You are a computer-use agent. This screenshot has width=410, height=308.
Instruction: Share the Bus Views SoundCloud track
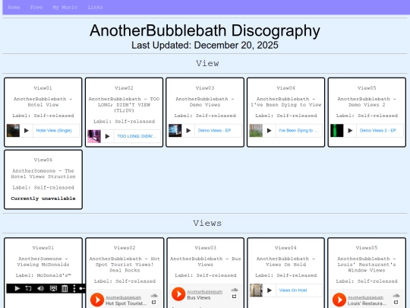pos(235,297)
